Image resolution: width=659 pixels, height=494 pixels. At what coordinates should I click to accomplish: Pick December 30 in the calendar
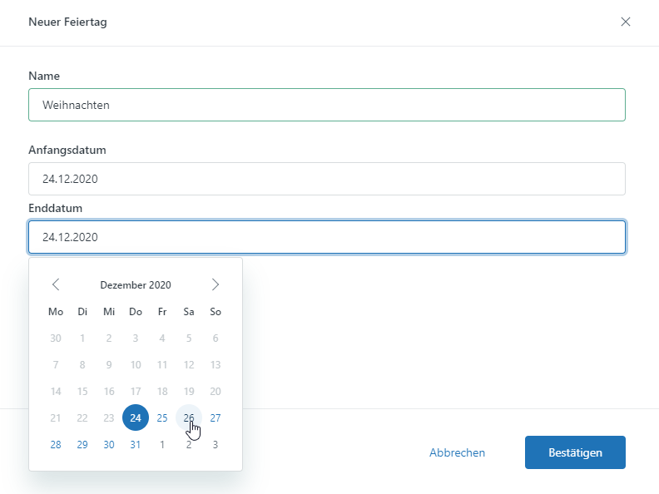(109, 444)
